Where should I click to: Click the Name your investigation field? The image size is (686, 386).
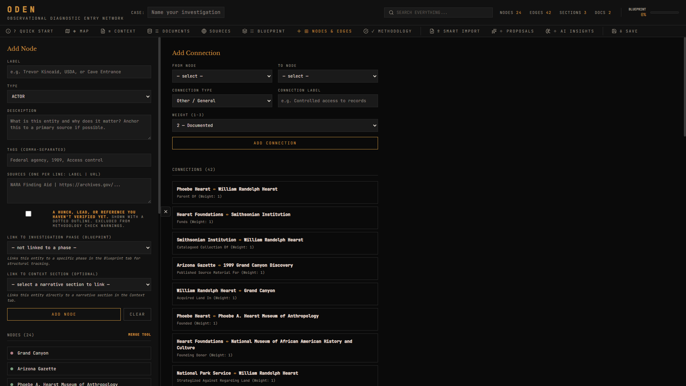click(x=185, y=12)
